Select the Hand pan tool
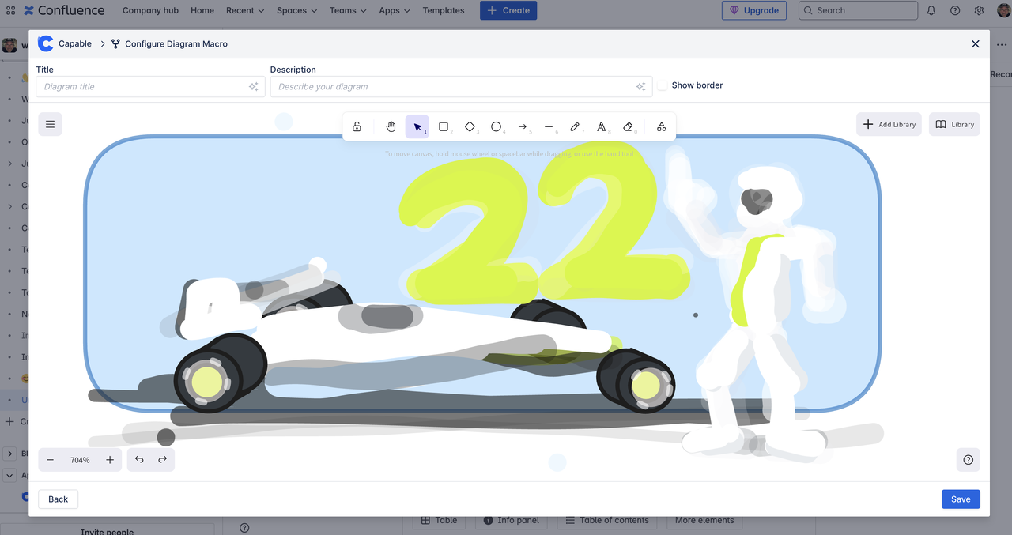Screen dimensions: 1012x535 (391, 126)
